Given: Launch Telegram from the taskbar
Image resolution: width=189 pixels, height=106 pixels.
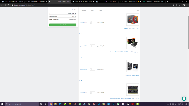Looking at the screenshot, I should 108,104.
